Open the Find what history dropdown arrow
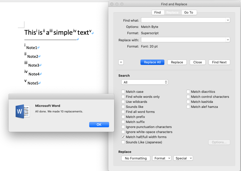The width and height of the screenshot is (241, 171). [x=228, y=20]
